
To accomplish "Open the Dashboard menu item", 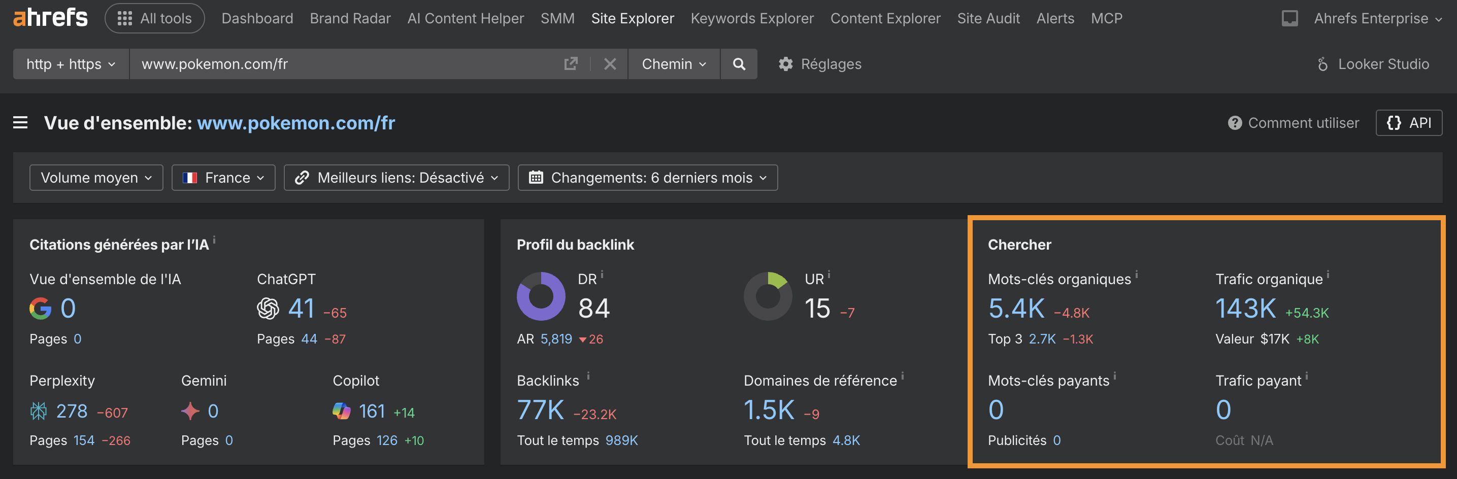I will [x=257, y=18].
